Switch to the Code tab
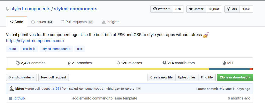This screenshot has width=265, height=103. click(x=17, y=22)
